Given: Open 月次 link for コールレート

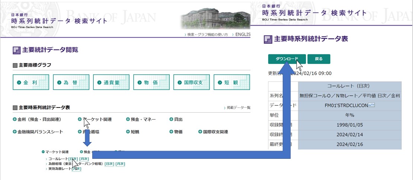Looking at the screenshot, I should [84, 159].
